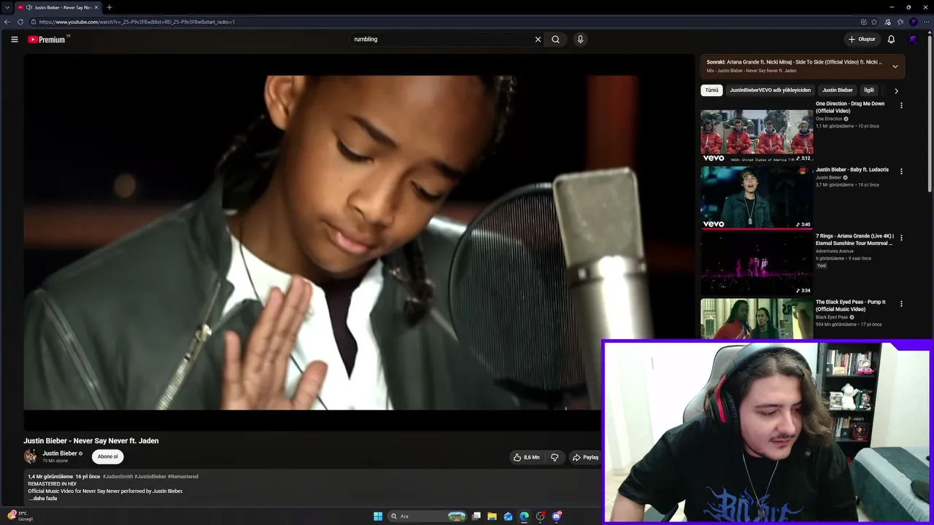Open the Black Eyed Peas channel link
The width and height of the screenshot is (934, 525).
(x=832, y=317)
